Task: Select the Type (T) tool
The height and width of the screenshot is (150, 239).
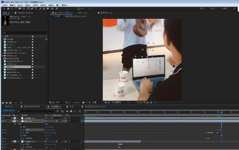Action: pos(36,9)
